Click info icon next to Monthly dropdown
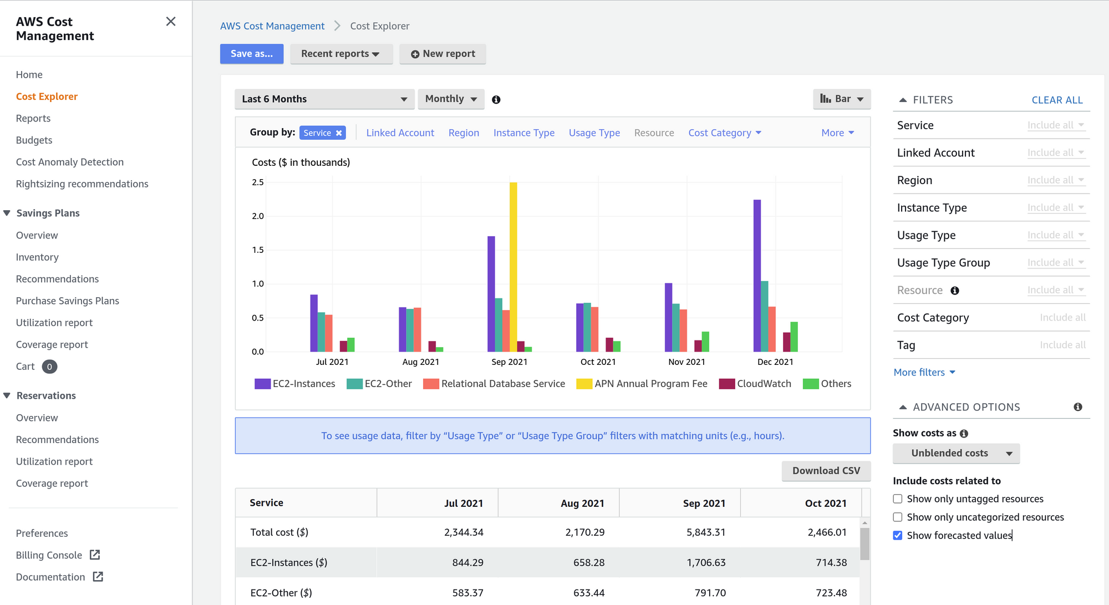Viewport: 1109px width, 605px height. tap(496, 100)
